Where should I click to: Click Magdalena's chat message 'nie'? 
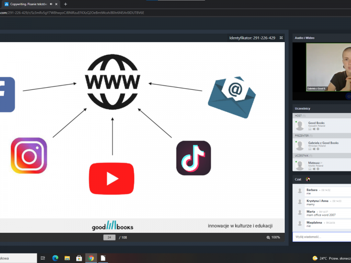308,226
